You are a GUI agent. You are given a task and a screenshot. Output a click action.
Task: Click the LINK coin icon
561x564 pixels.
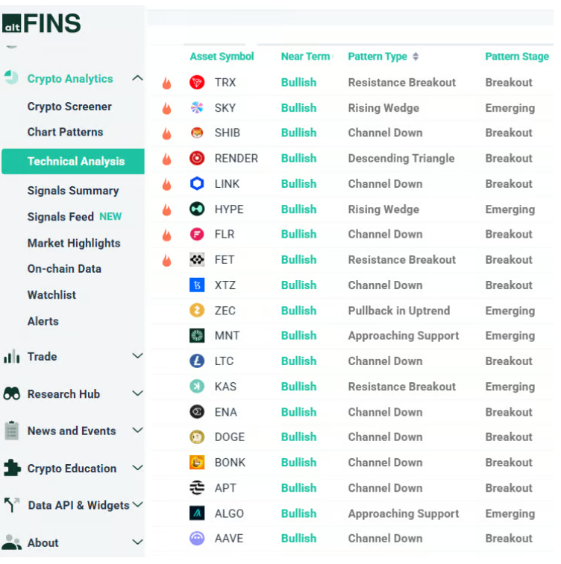(197, 184)
